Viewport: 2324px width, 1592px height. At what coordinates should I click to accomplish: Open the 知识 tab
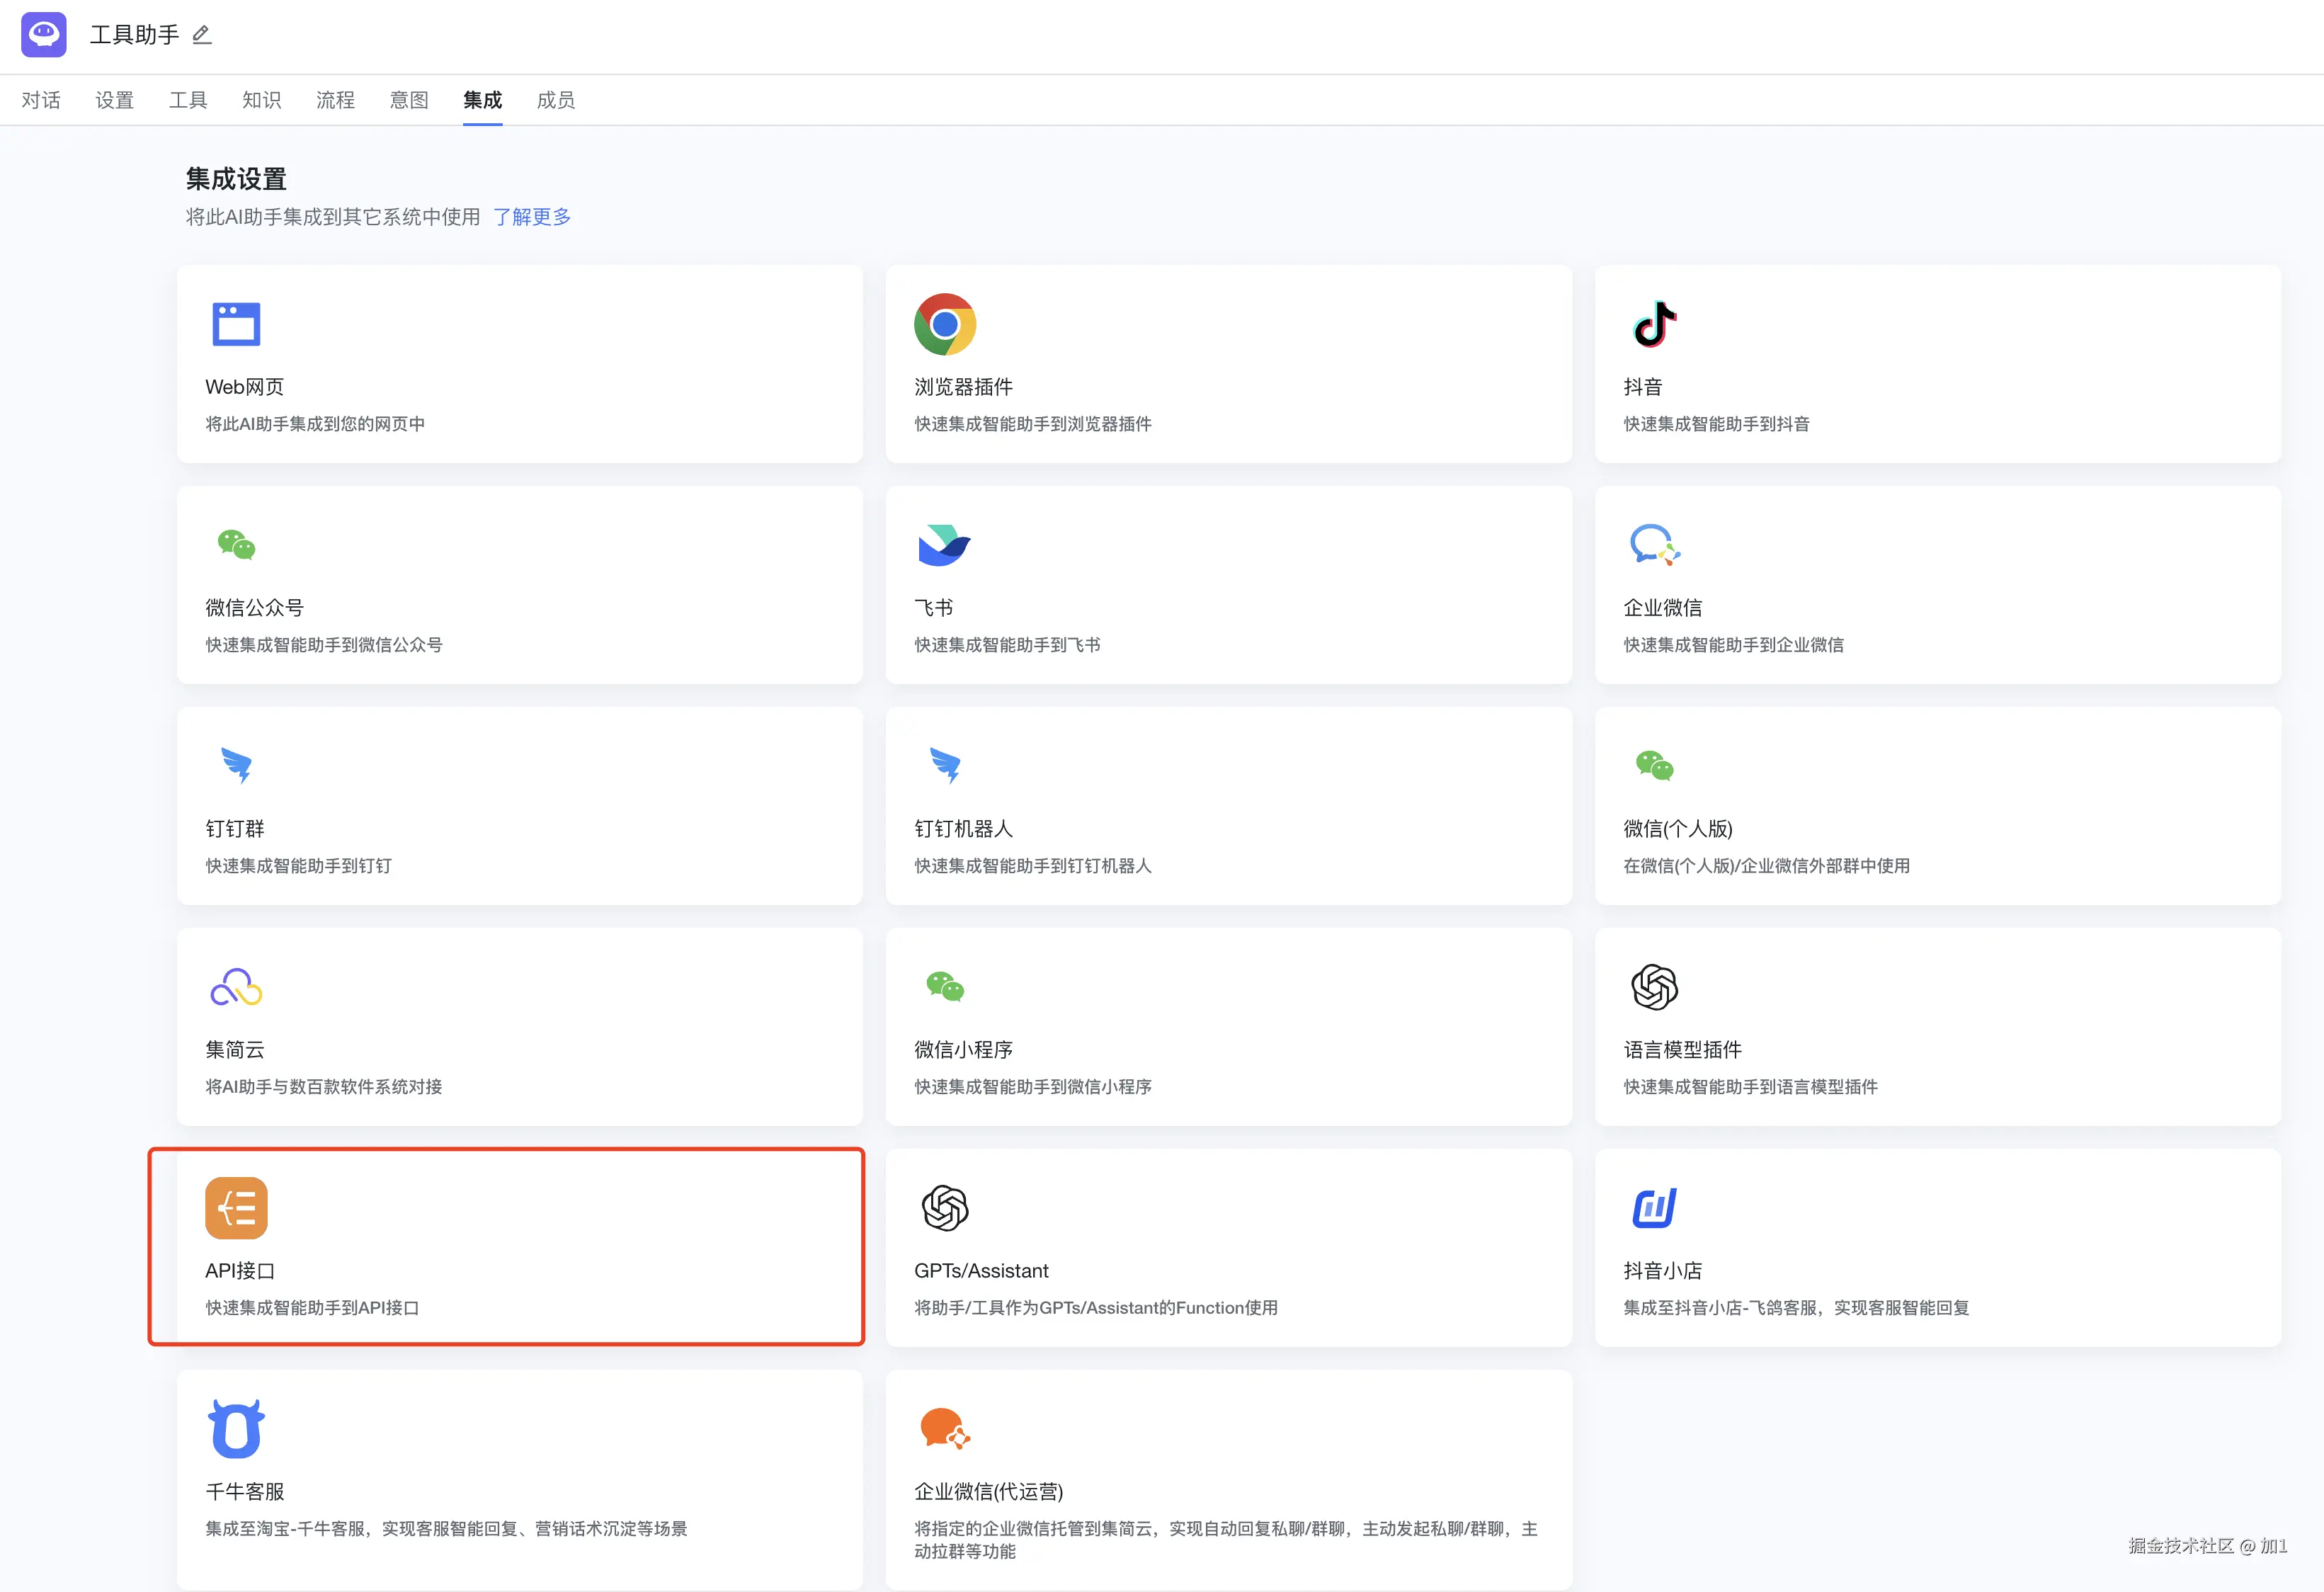tap(261, 100)
